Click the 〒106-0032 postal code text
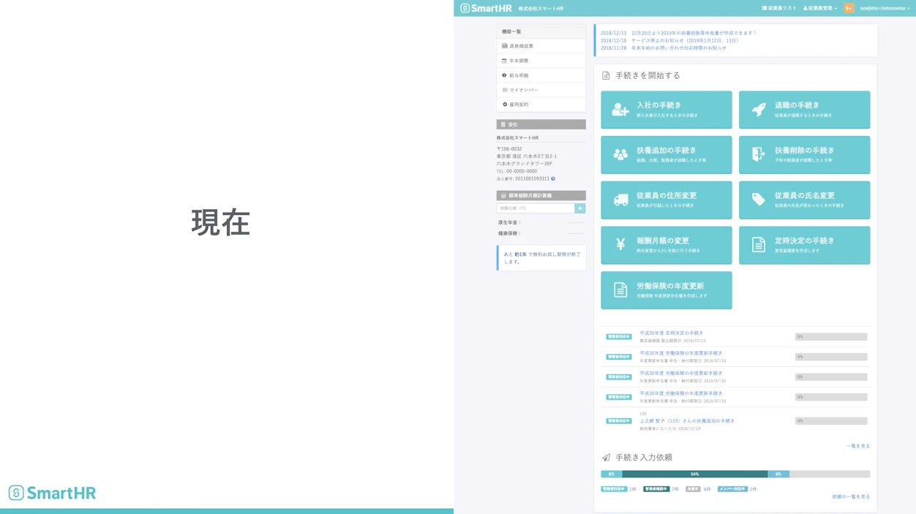The width and height of the screenshot is (916, 514). (x=509, y=148)
